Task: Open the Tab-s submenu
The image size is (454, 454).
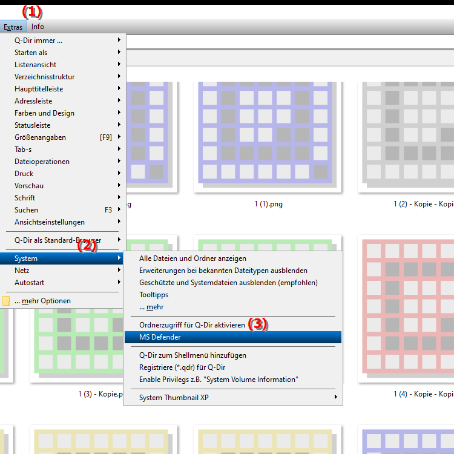Action: tap(63, 150)
